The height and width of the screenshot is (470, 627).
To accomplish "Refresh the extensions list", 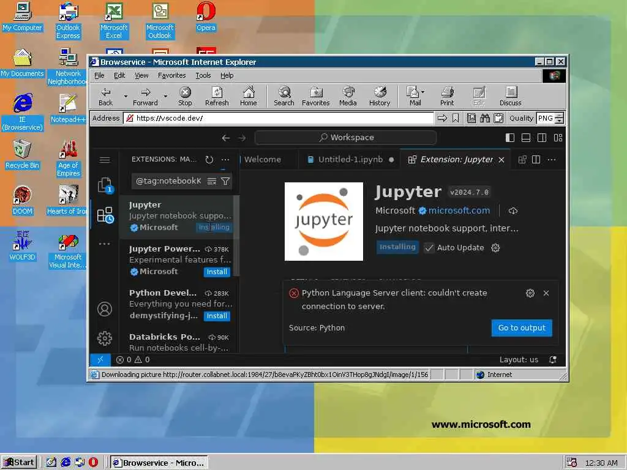I will 209,160.
